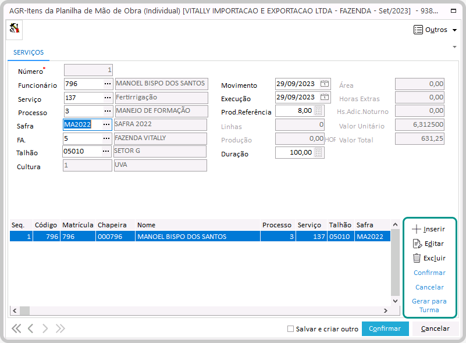Sort by Processo column header

point(278,225)
